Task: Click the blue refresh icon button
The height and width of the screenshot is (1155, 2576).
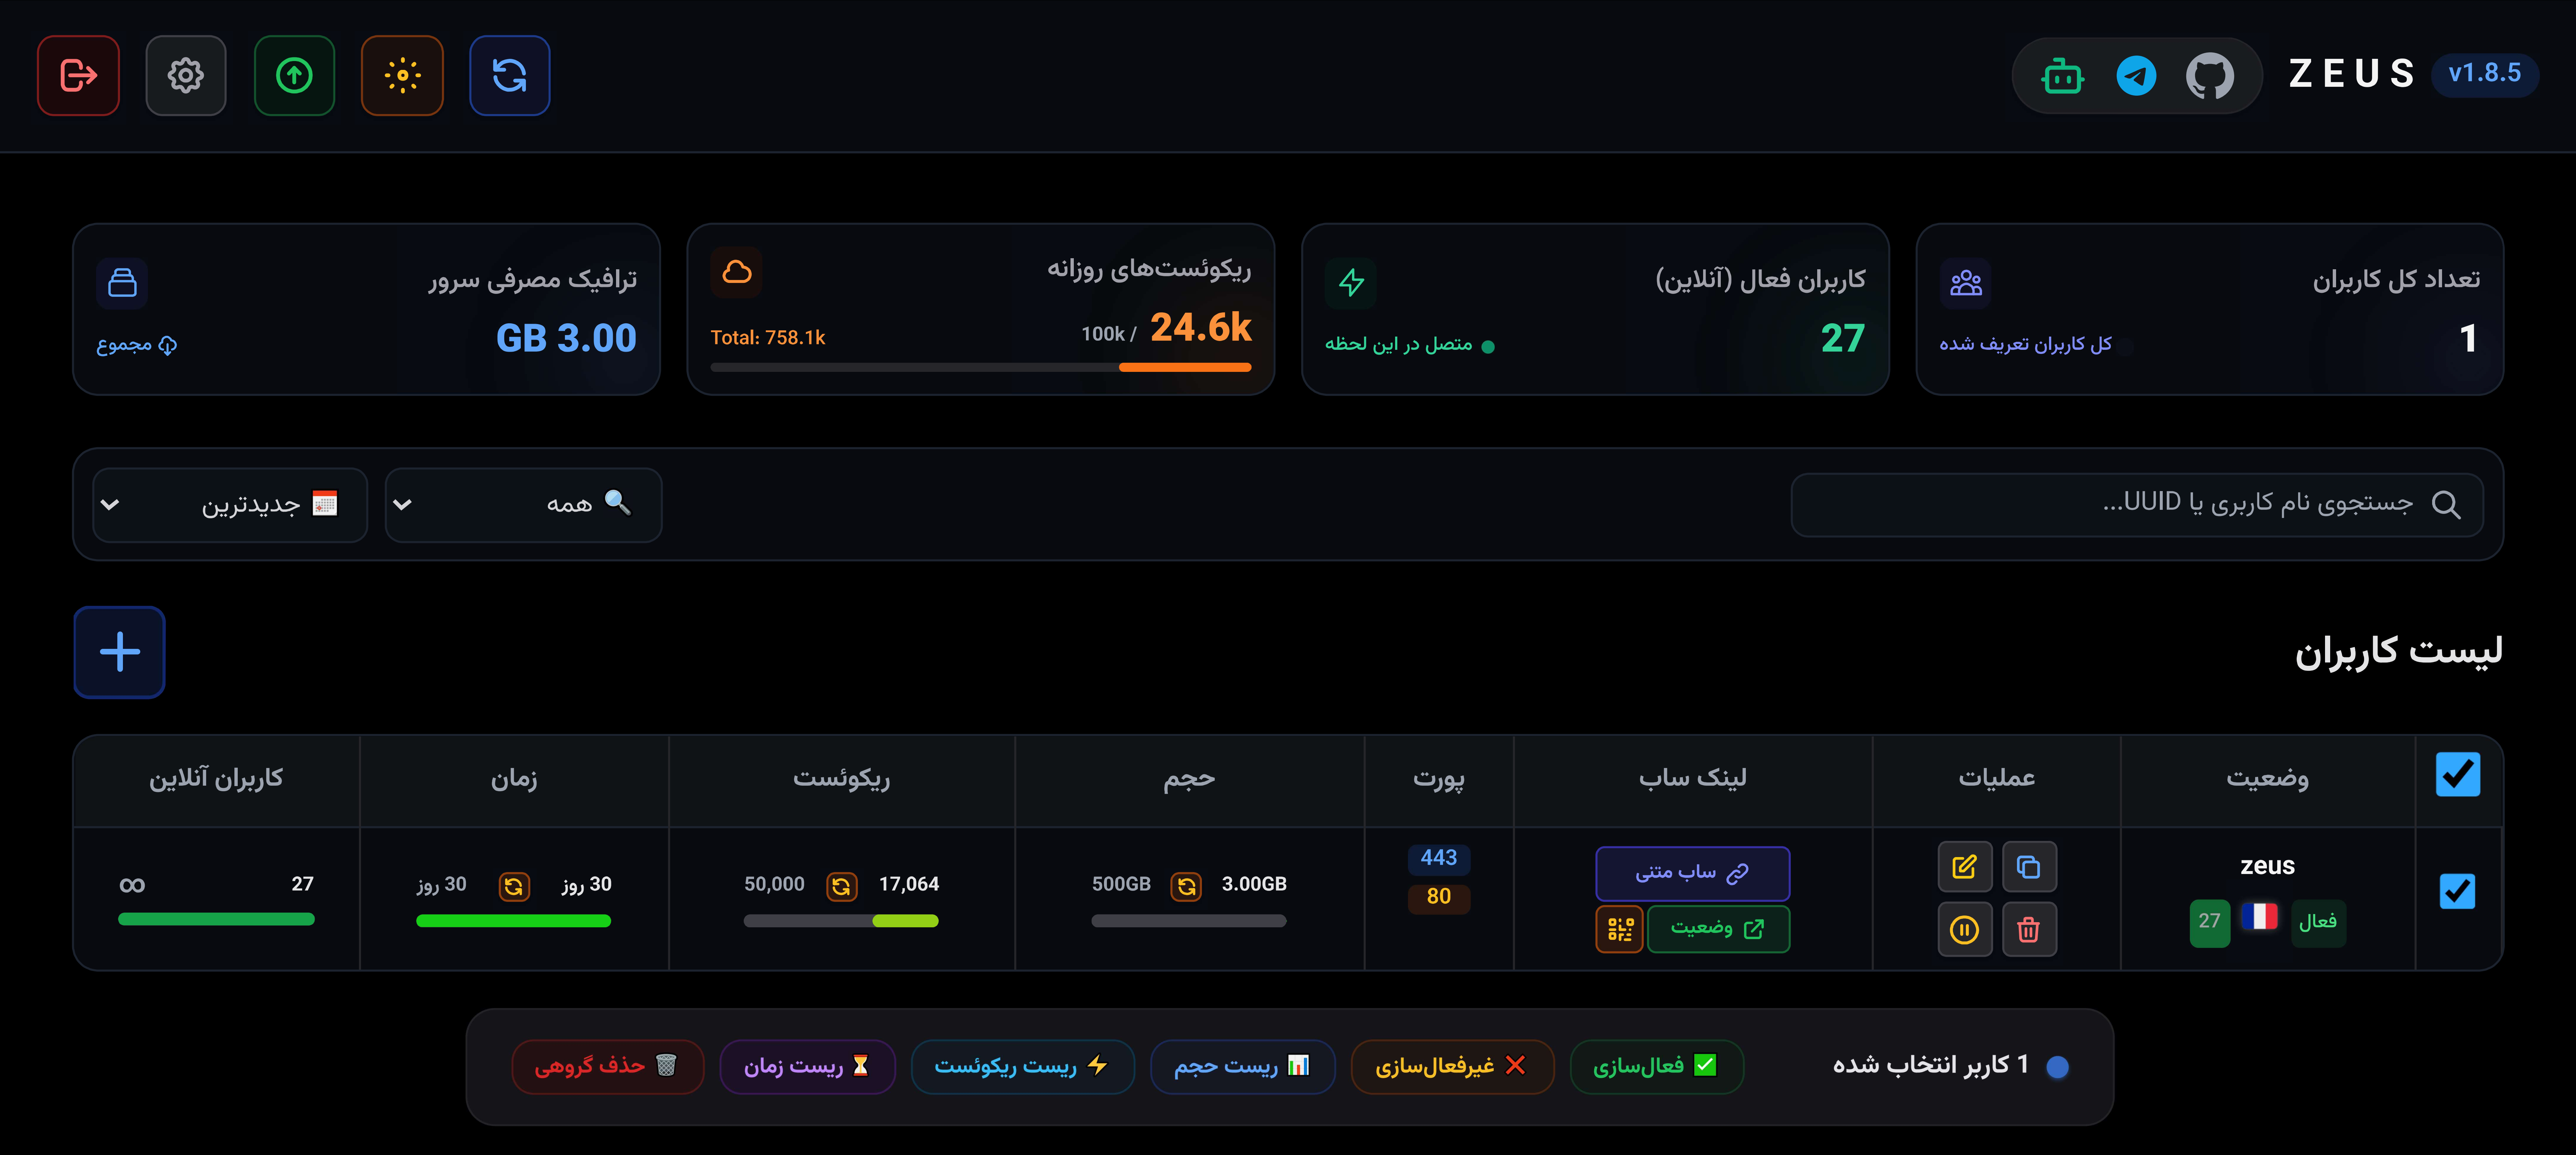Action: pos(510,75)
